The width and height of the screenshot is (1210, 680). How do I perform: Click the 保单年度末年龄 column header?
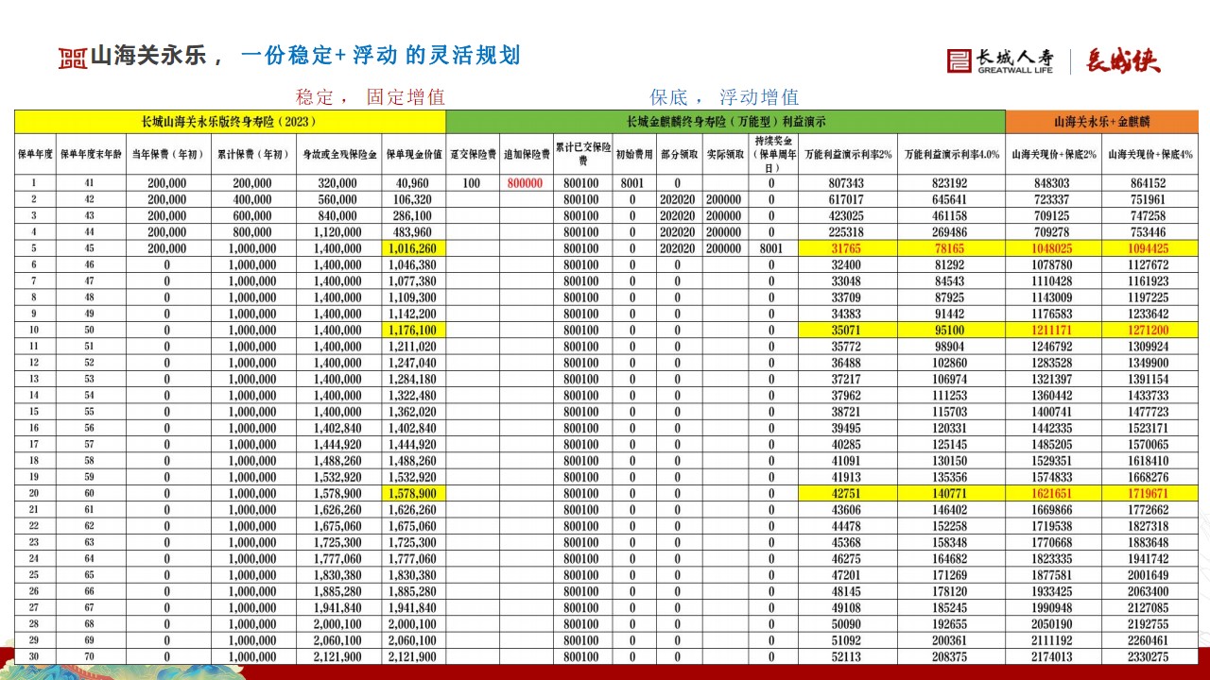(x=90, y=153)
